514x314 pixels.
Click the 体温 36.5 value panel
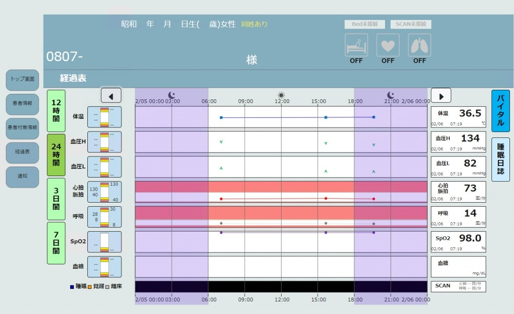click(x=458, y=117)
